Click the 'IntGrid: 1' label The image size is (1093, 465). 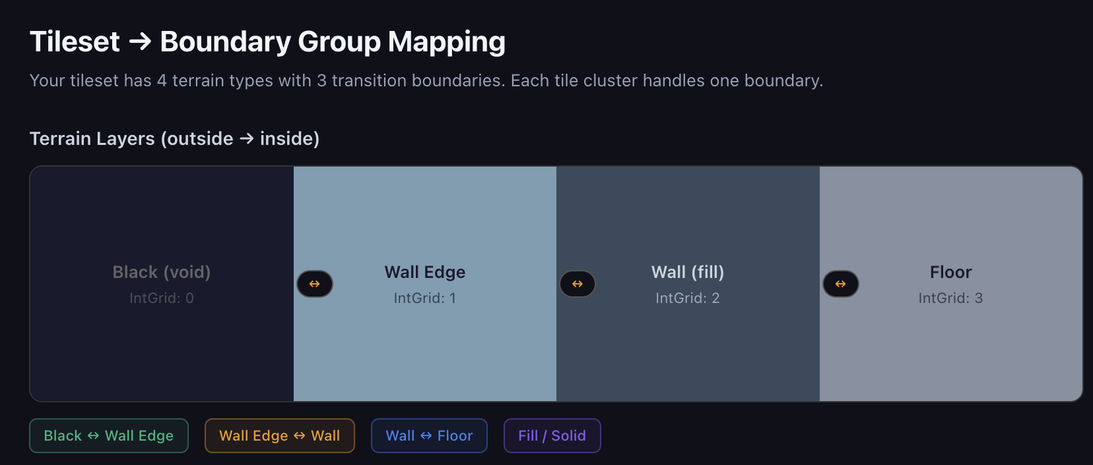pos(425,298)
